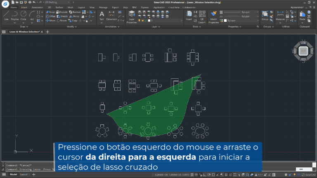317x178 pixels.
Task: Click the Save icon in quick access toolbar
Action: point(21,2)
